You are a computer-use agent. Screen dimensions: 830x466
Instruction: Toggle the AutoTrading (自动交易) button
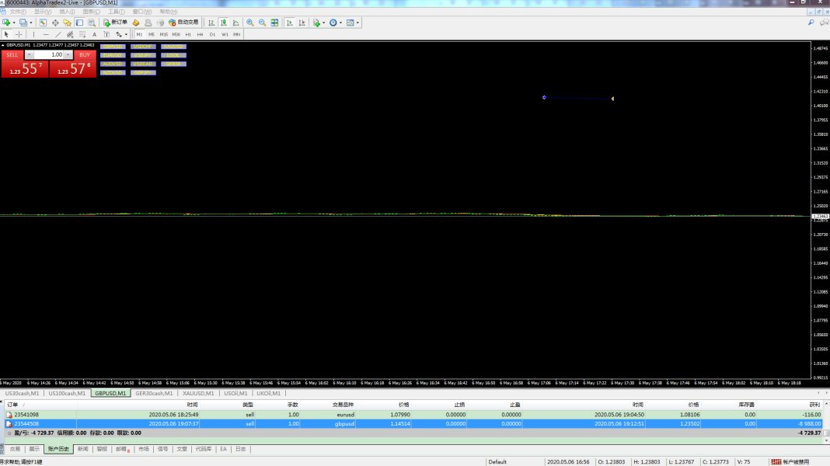point(183,23)
